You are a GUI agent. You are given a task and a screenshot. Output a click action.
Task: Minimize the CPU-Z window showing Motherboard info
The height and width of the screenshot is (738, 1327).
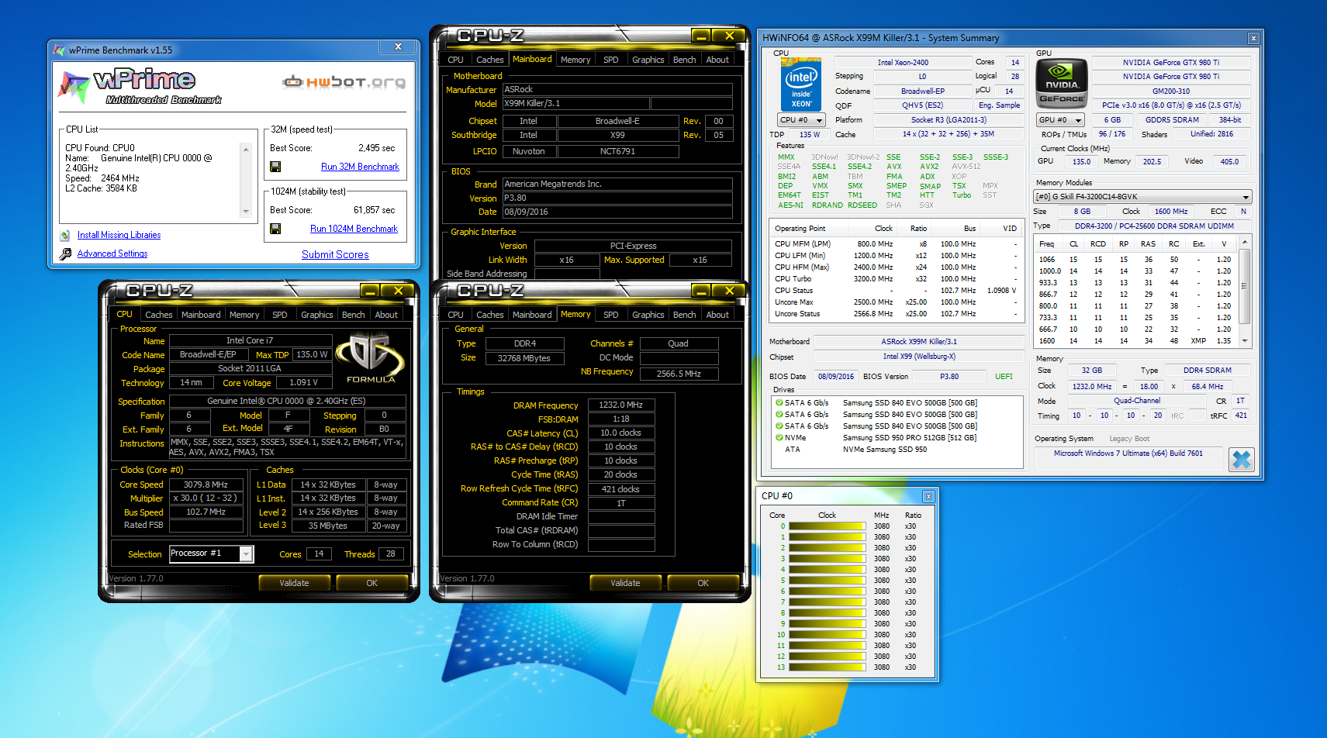click(701, 36)
